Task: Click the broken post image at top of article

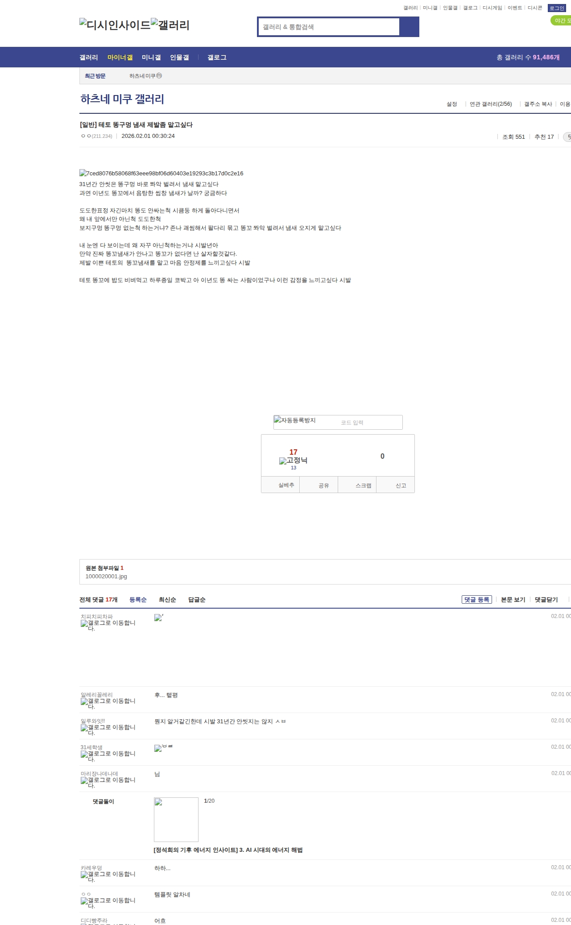Action: tap(161, 173)
